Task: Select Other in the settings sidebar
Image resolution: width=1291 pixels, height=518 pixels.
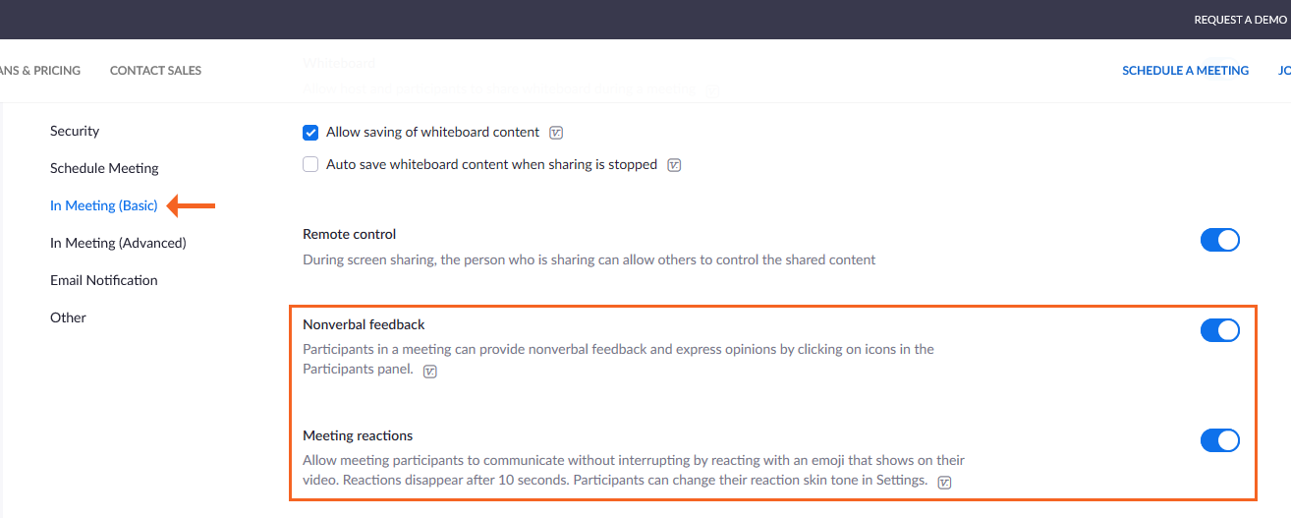Action: 68,317
